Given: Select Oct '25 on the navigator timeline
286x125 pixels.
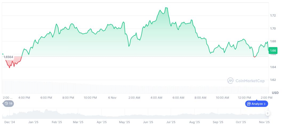Looking at the screenshot, I should (241, 122).
